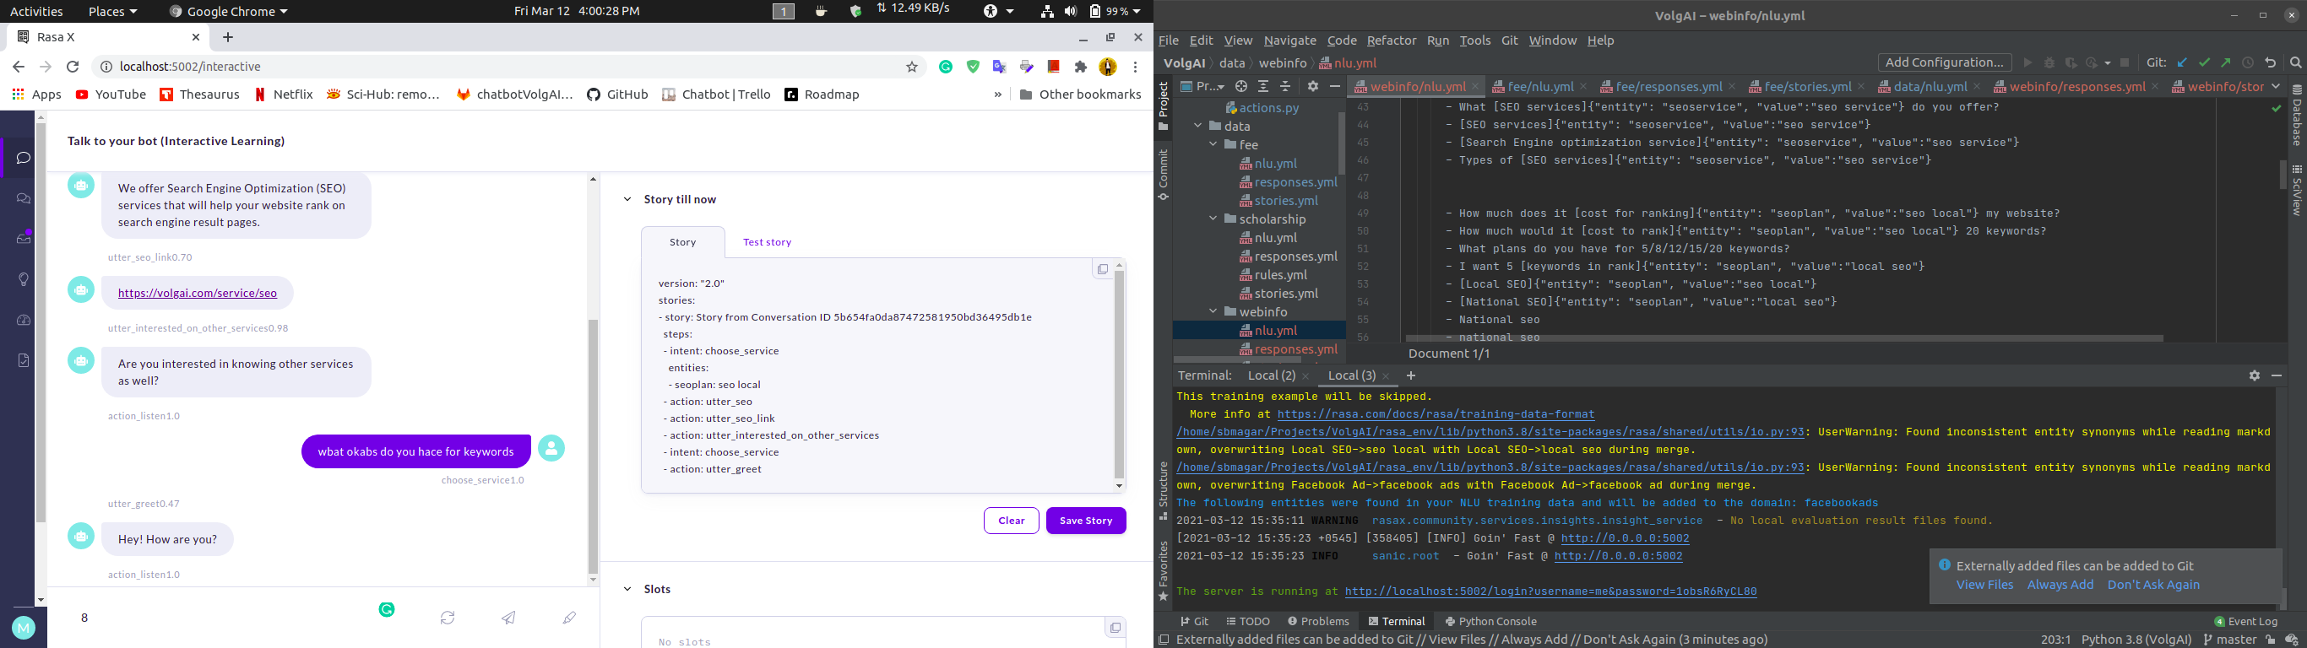The width and height of the screenshot is (2307, 648).
Task: Open the document-check icon in Rasa sidebar
Action: click(x=24, y=359)
